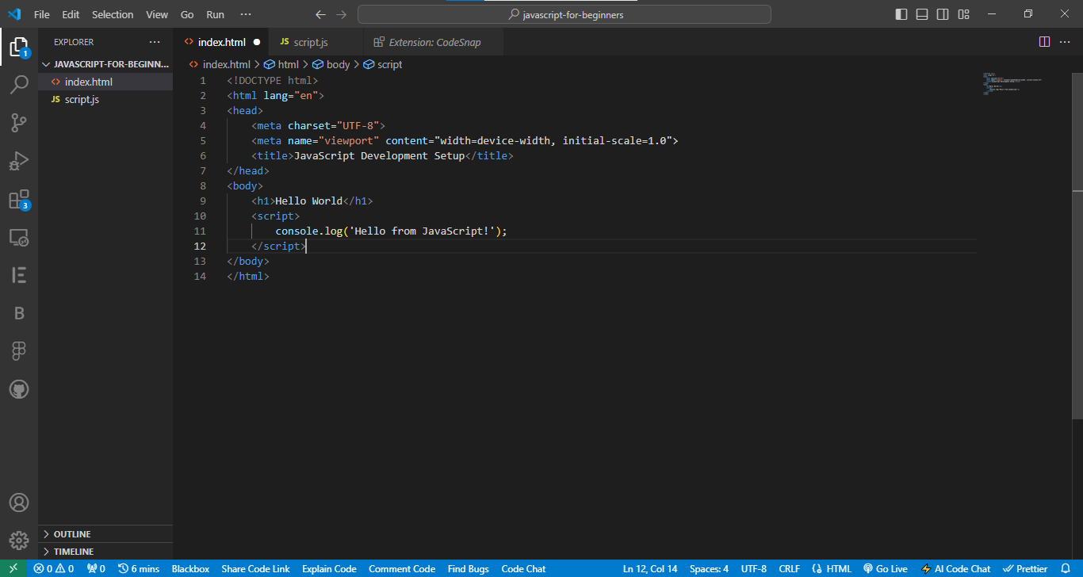This screenshot has width=1083, height=577.
Task: Open the Extensions view
Action: point(19,199)
